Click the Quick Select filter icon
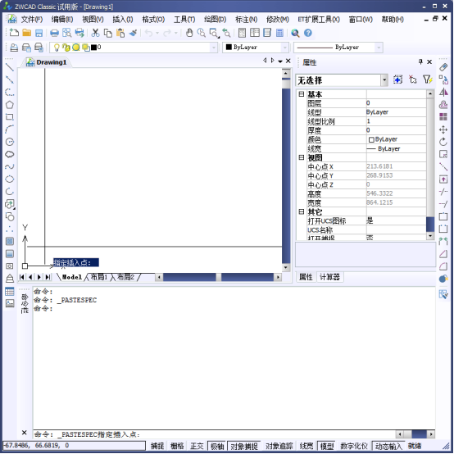The width and height of the screenshot is (454, 454). tap(427, 79)
